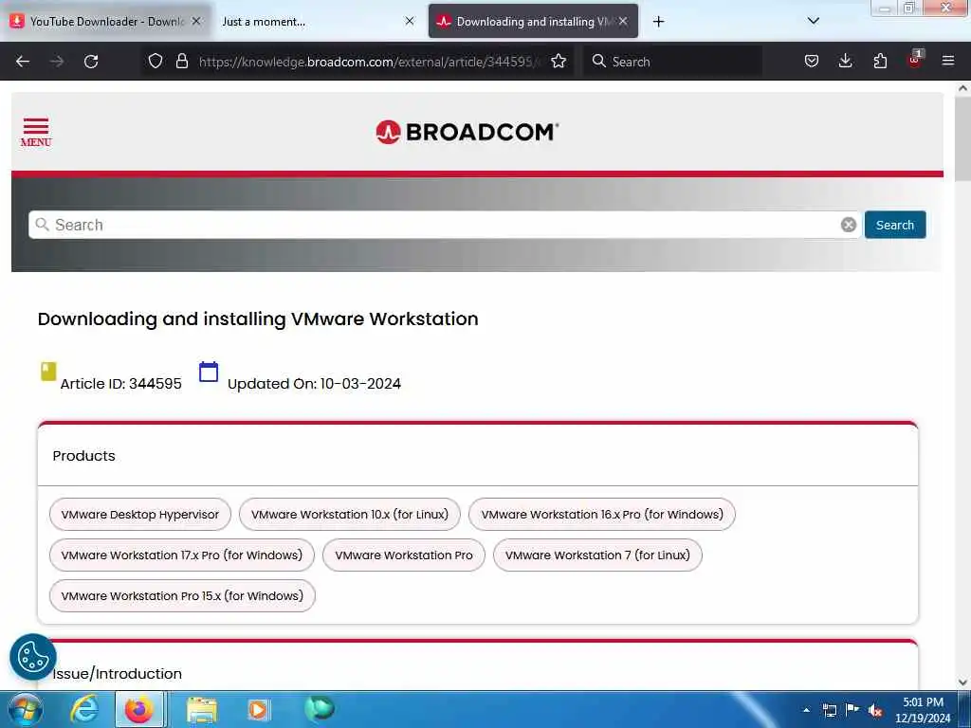Expand the list all tabs arrow
Image resolution: width=971 pixels, height=728 pixels.
813,21
